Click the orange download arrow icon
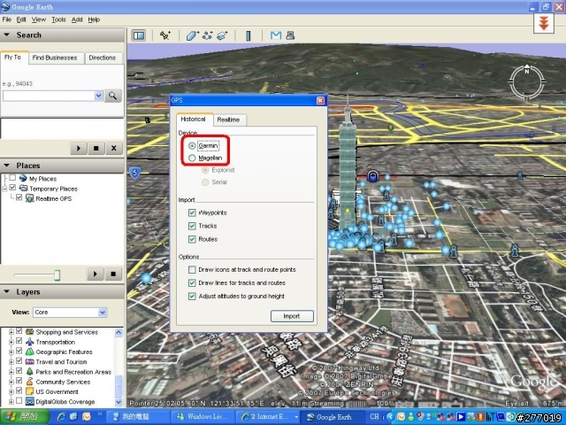566x425 pixels. tap(544, 23)
